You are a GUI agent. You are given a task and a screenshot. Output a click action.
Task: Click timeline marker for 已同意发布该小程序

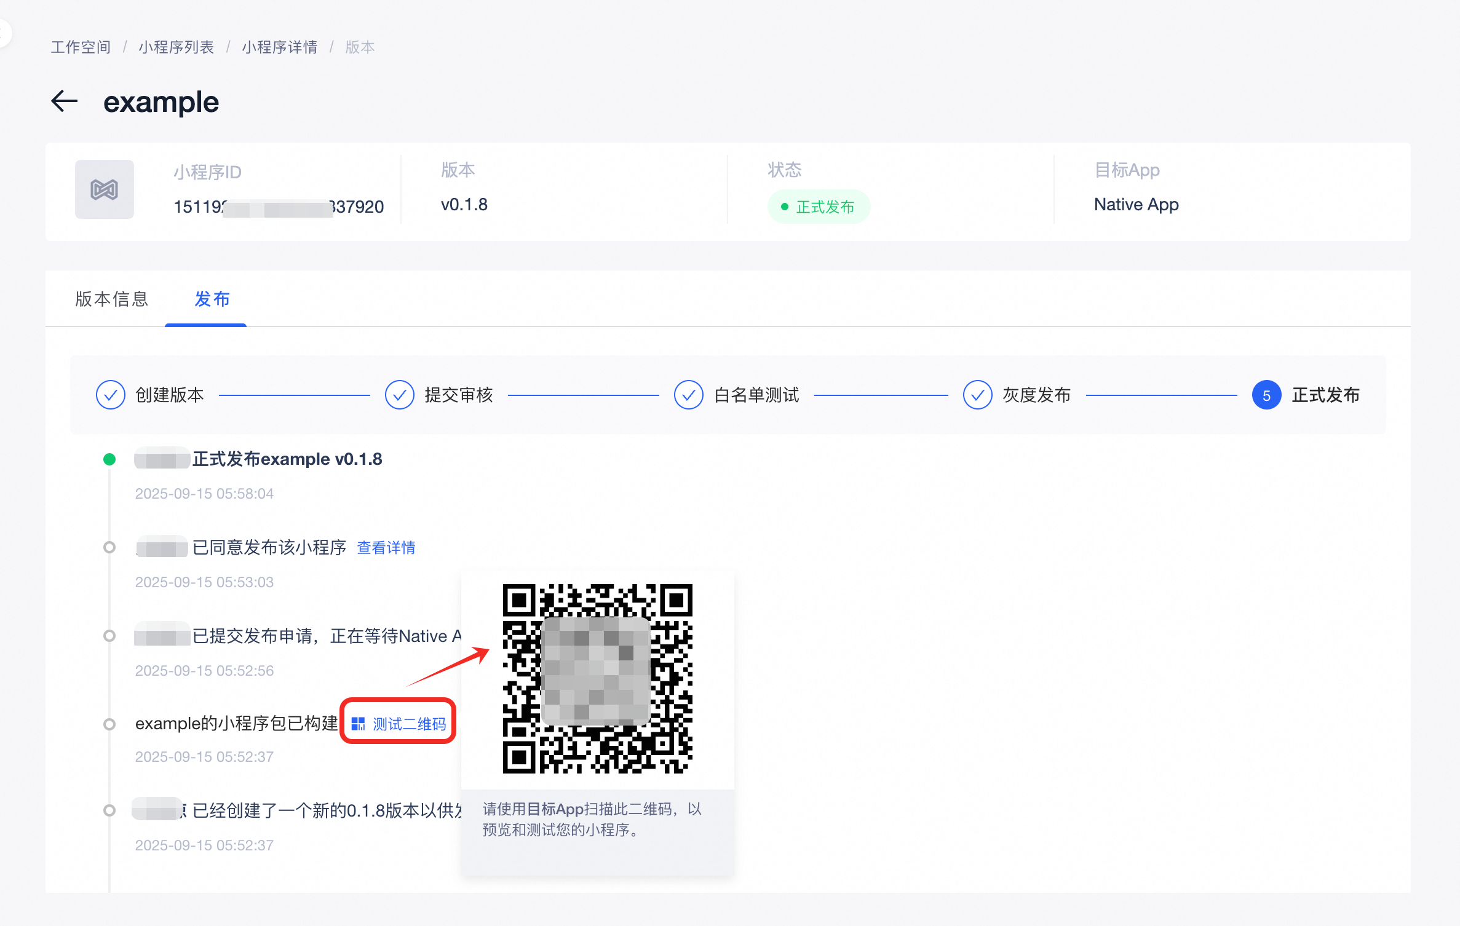click(x=109, y=547)
